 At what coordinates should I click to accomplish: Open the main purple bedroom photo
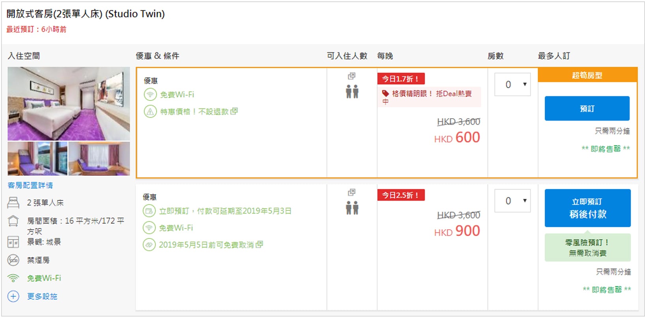pos(69,103)
